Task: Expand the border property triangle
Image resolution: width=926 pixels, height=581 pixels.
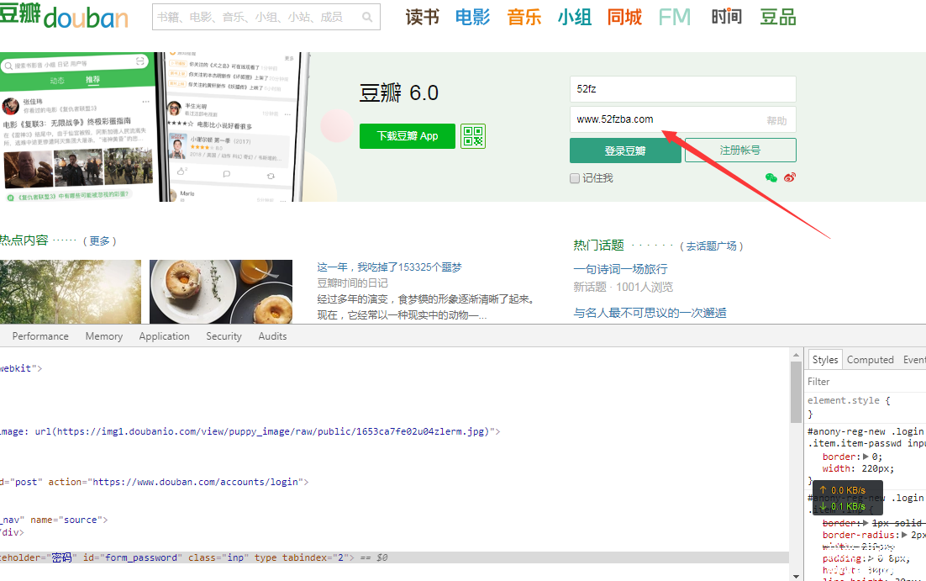Action: coord(865,457)
